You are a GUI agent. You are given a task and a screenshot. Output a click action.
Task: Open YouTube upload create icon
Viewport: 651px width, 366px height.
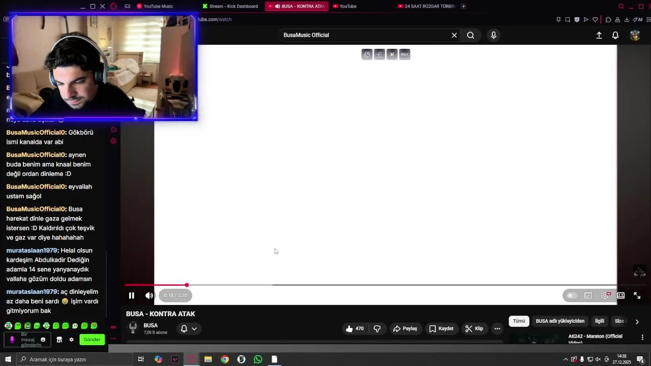599,35
